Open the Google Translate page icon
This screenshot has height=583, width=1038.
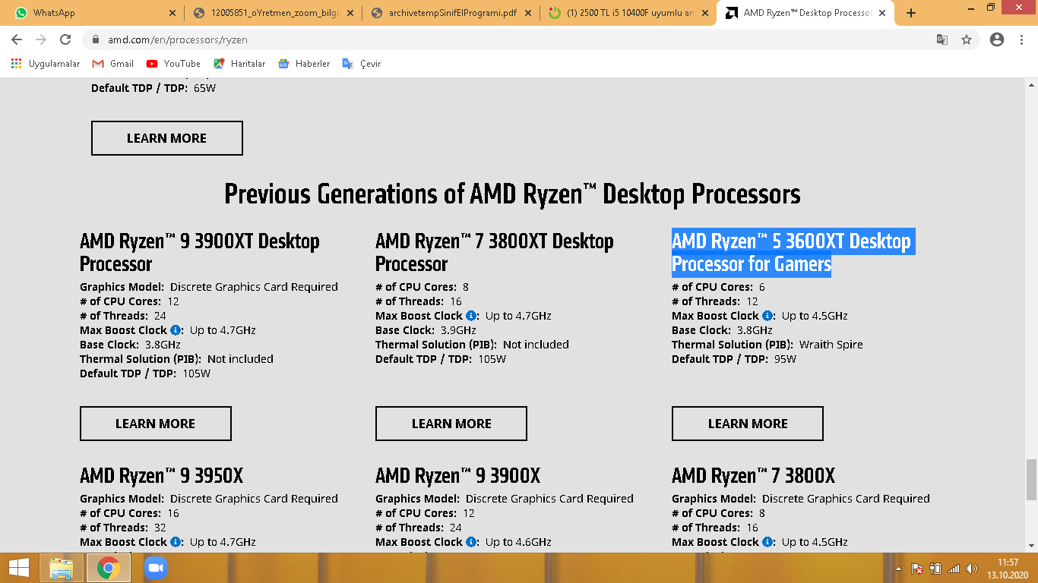click(x=942, y=39)
